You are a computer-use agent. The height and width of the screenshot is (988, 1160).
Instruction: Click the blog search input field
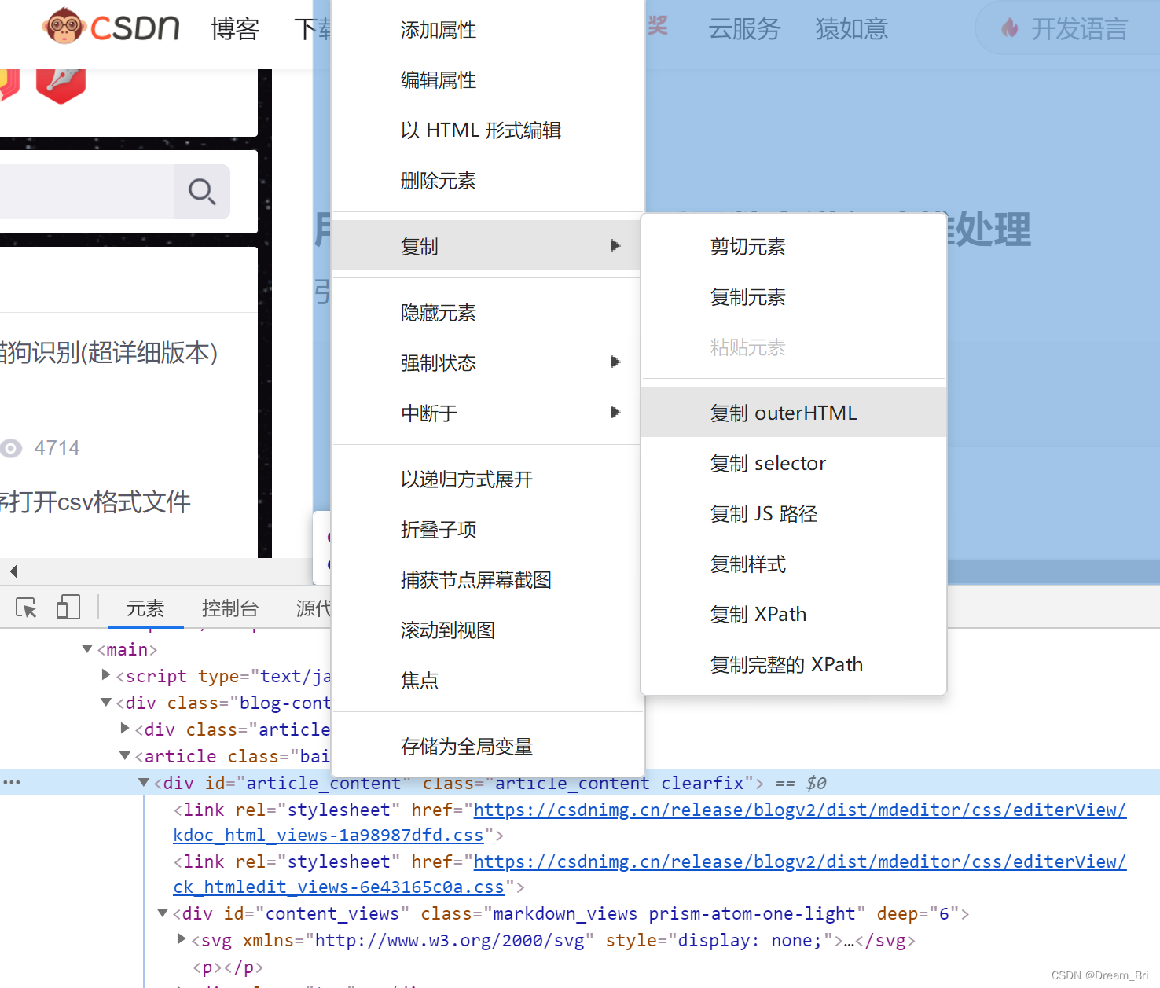[x=86, y=192]
